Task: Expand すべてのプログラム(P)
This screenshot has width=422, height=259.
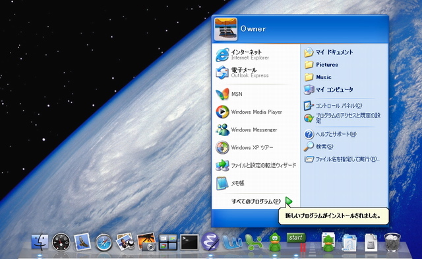Action: coord(256,202)
